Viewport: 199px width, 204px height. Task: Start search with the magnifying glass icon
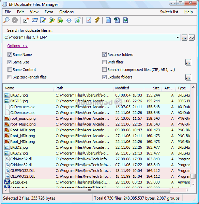[x=6, y=20]
